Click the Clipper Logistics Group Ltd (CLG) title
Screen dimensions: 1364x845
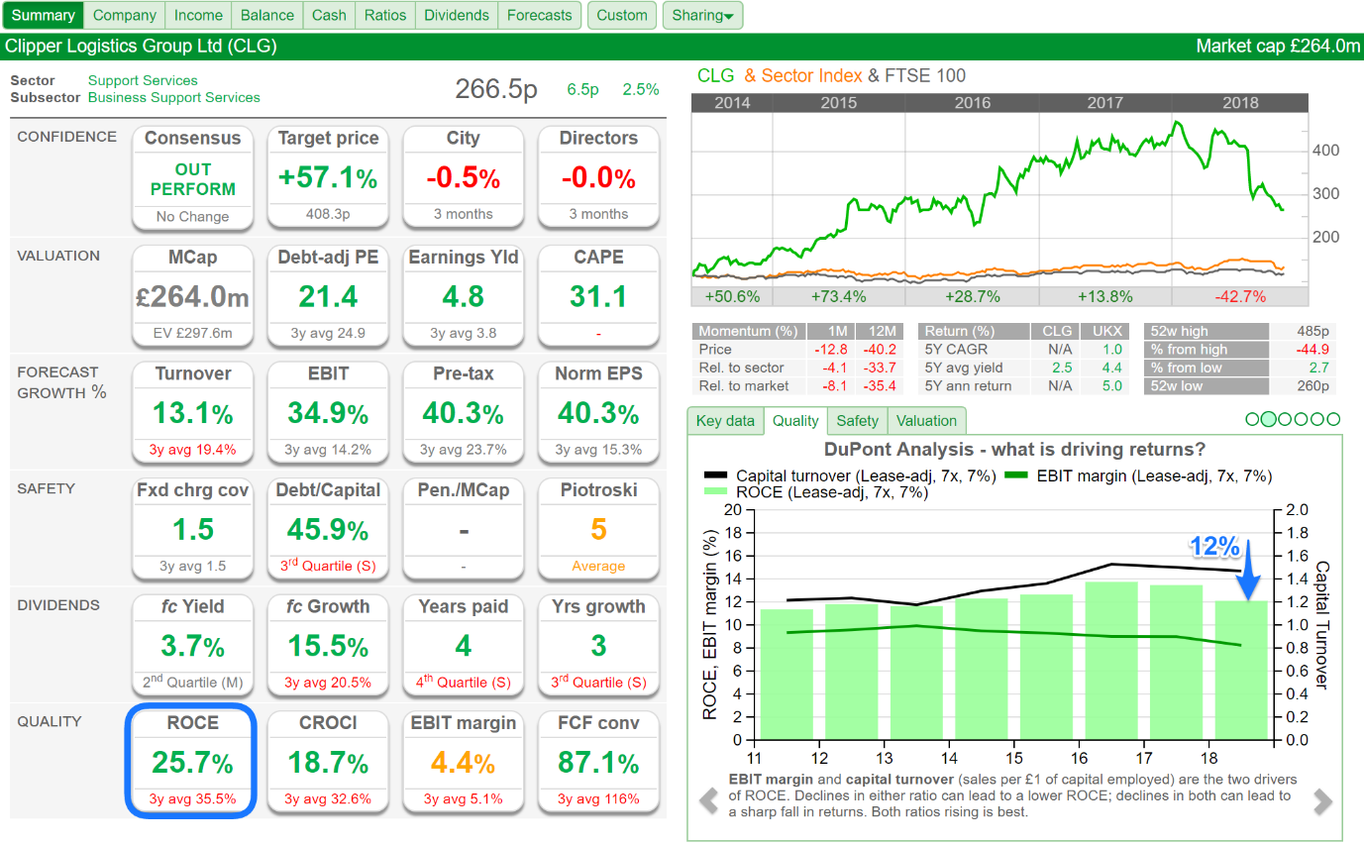141,47
